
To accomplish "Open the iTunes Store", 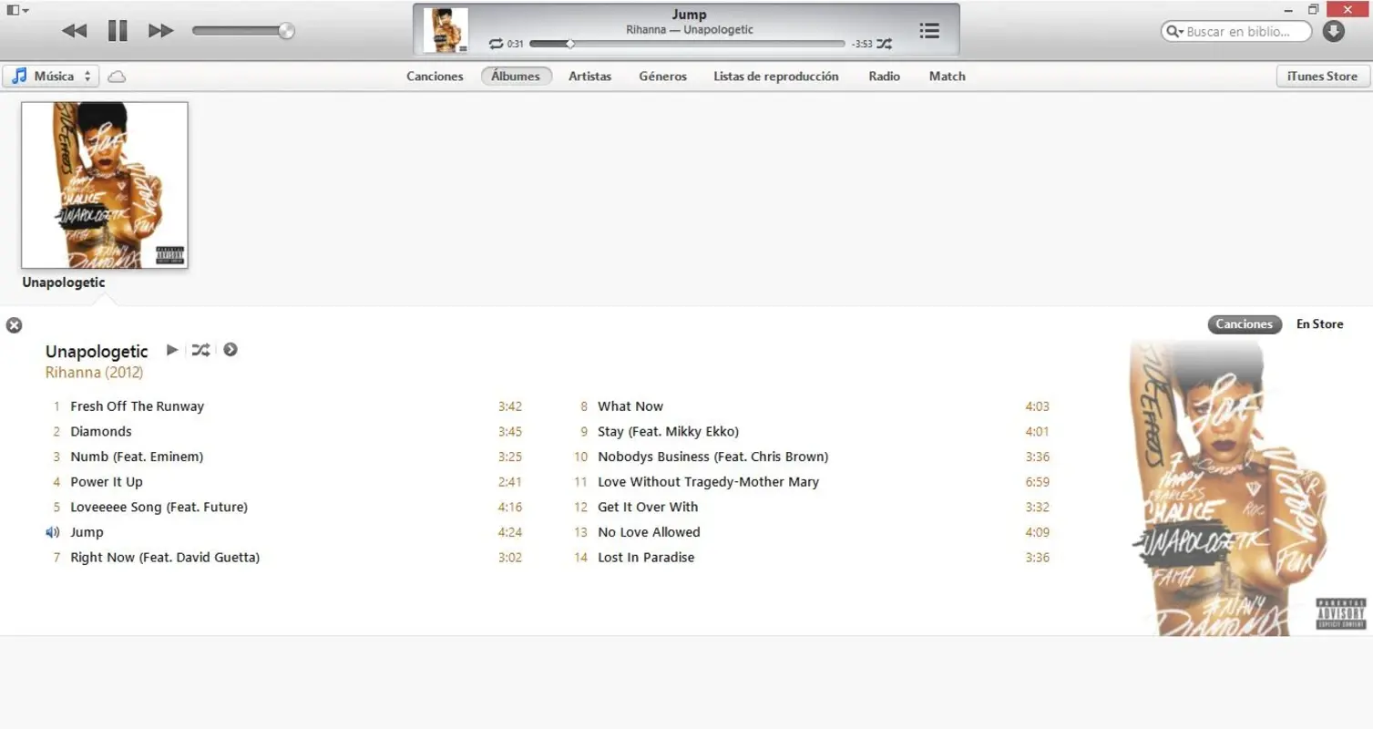I will click(x=1321, y=77).
